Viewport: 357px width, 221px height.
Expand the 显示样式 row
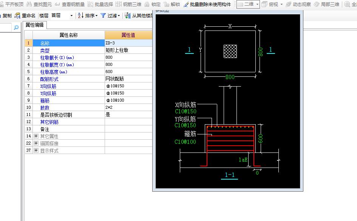pos(36,150)
